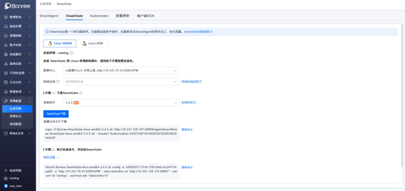Screen dimensions: 405x191
Task: Select the Linux X86/64 platform option
Action: coord(60,43)
